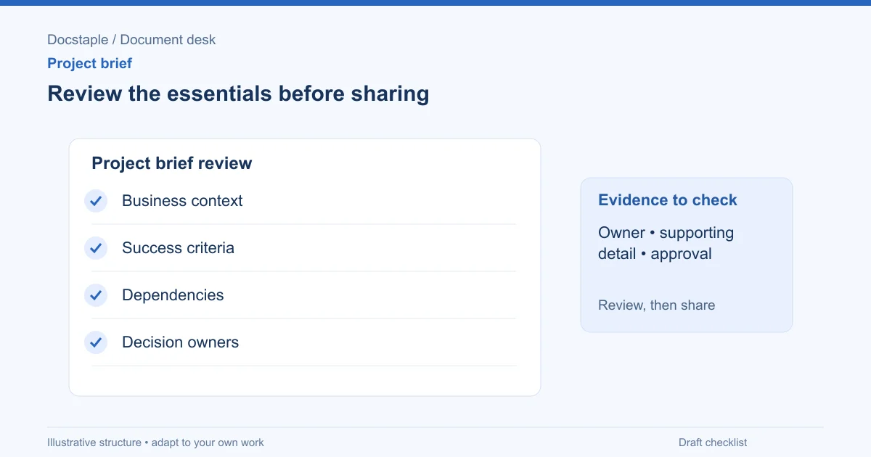
Task: Select the 'Project brief' label
Action: click(x=89, y=63)
